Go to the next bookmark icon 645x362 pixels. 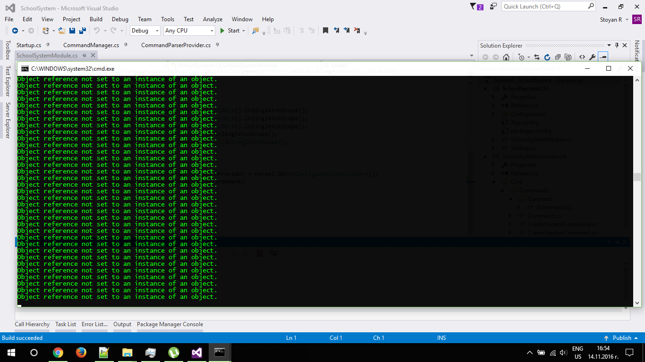coord(347,31)
